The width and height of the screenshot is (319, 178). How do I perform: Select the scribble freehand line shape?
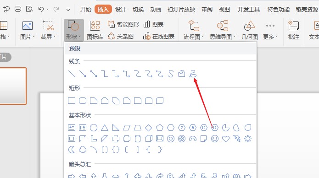click(x=193, y=74)
